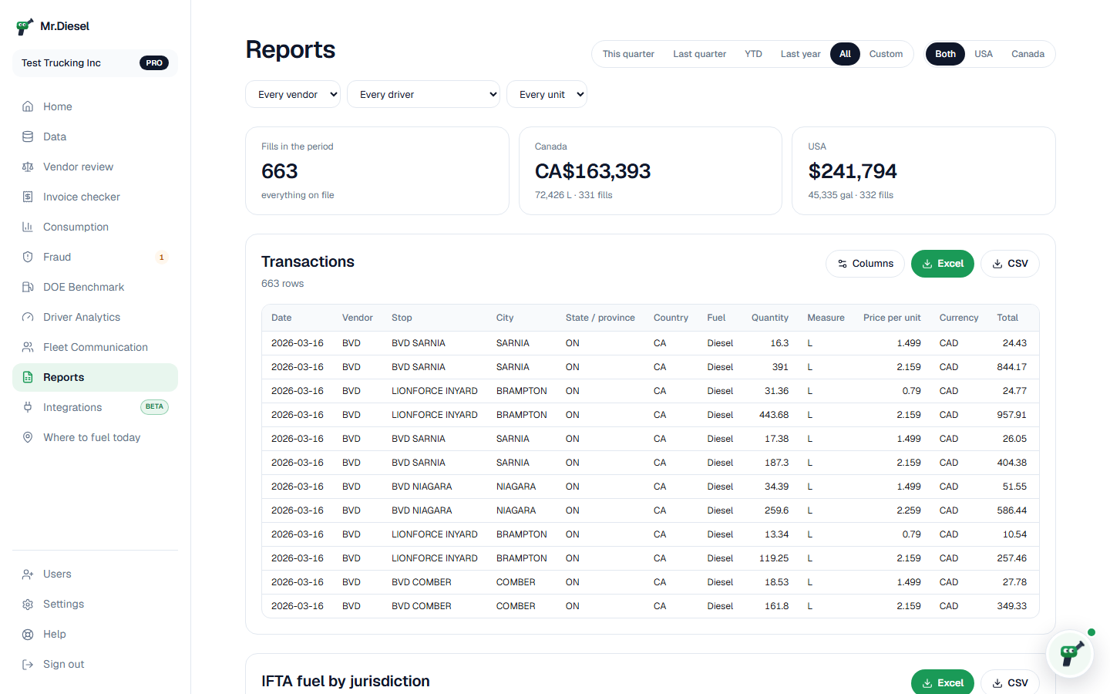Open the Home icon in sidebar
This screenshot has height=694, width=1110.
[x=28, y=106]
